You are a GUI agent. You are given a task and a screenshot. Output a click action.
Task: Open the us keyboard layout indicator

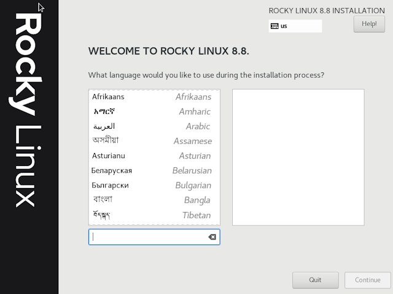pos(295,26)
